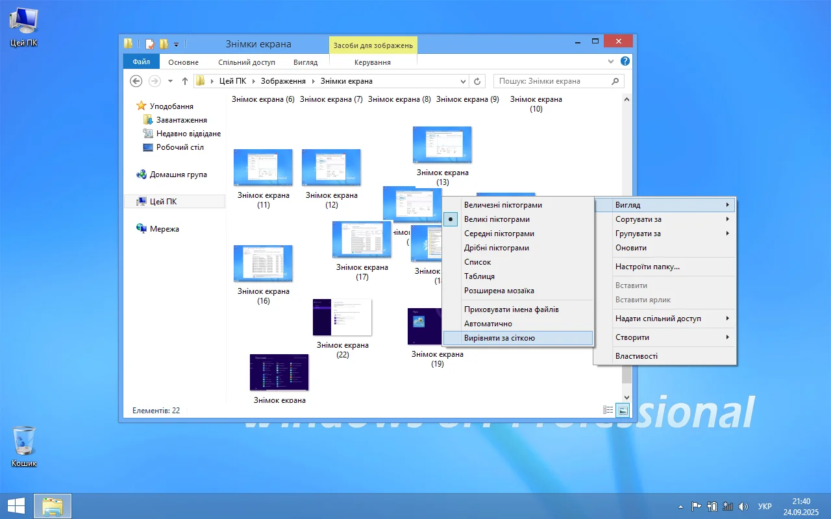Click the Windows Start button

point(16,506)
